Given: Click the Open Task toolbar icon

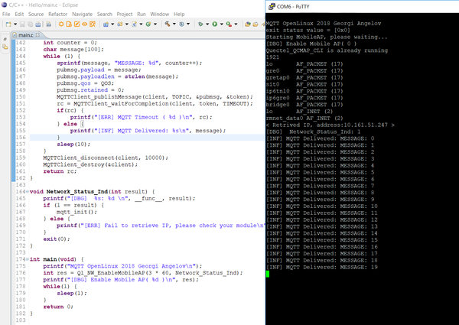Looking at the screenshot, I should coord(256,24).
